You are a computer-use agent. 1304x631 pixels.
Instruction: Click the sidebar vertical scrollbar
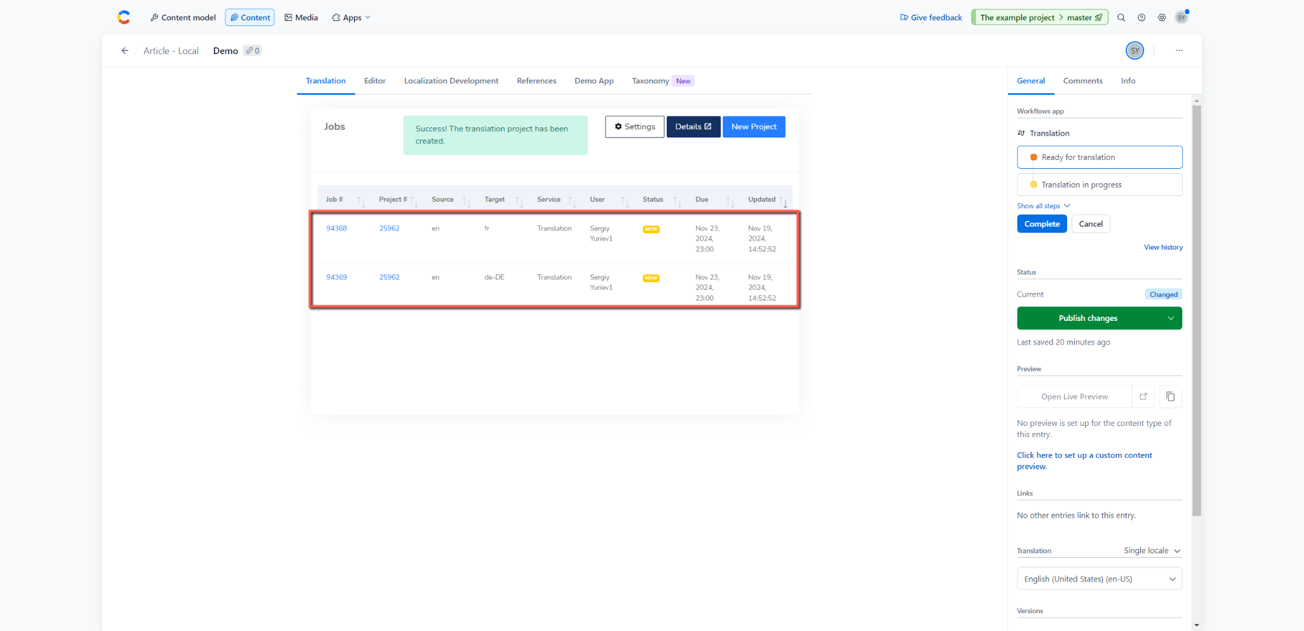[1196, 311]
